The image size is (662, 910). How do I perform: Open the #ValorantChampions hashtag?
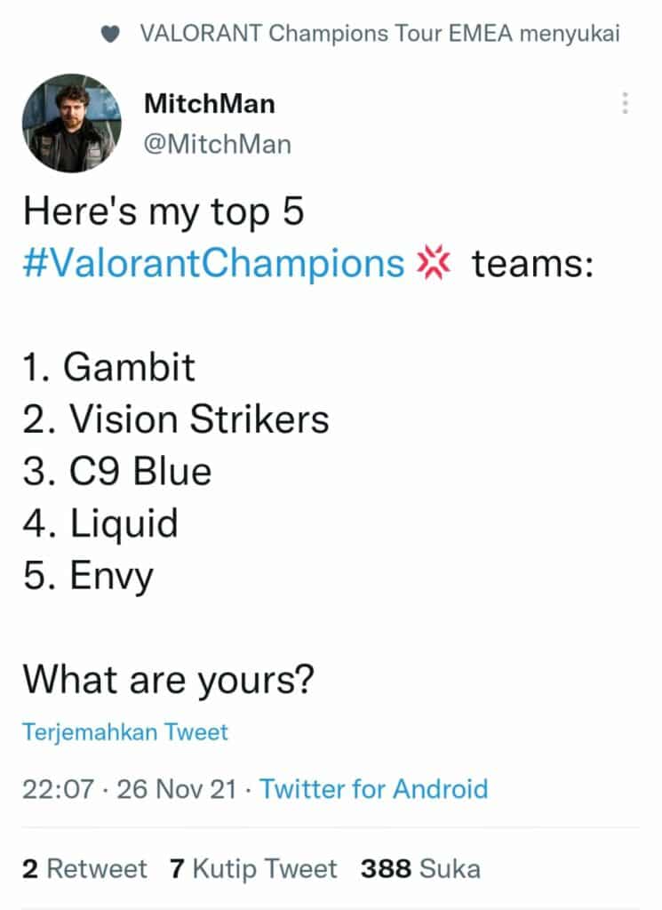[213, 264]
